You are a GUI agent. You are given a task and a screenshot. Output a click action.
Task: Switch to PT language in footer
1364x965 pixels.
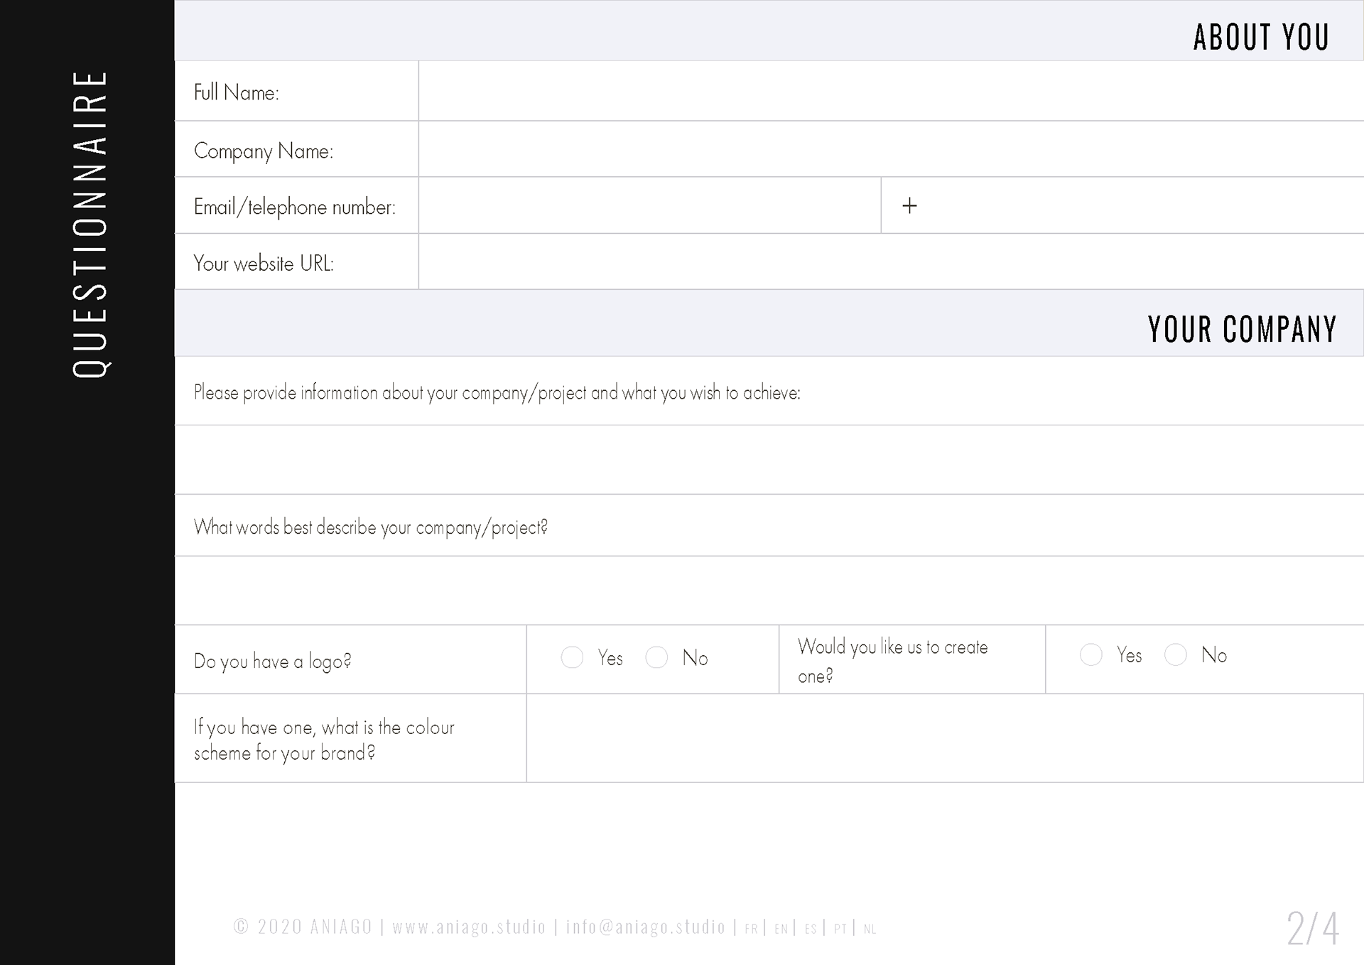(841, 929)
